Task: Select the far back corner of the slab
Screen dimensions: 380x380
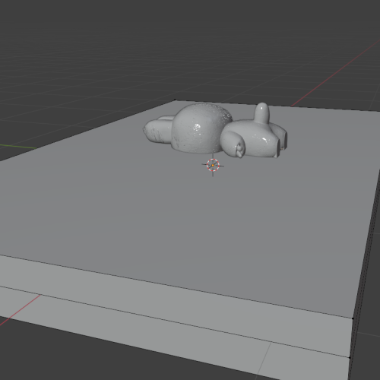Action: coord(175,100)
